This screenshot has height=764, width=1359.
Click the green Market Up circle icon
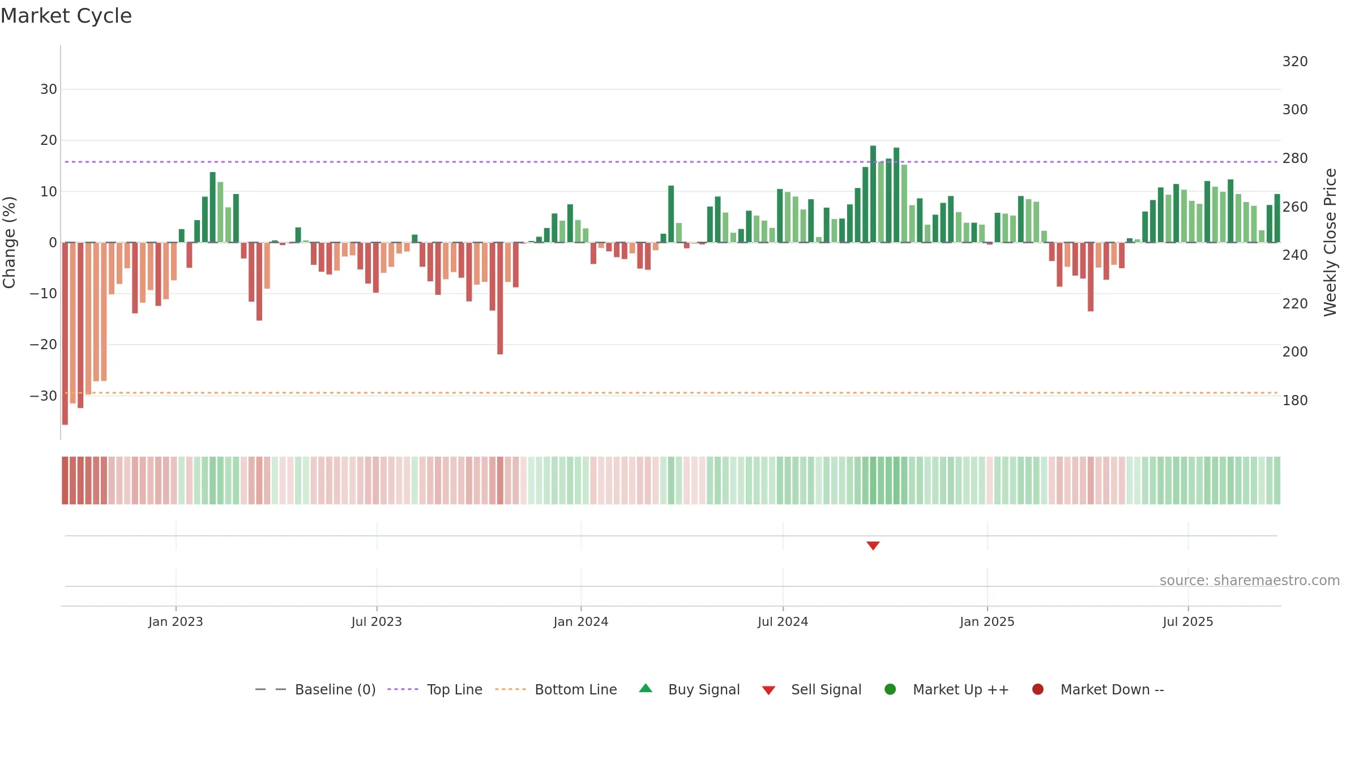tap(890, 689)
